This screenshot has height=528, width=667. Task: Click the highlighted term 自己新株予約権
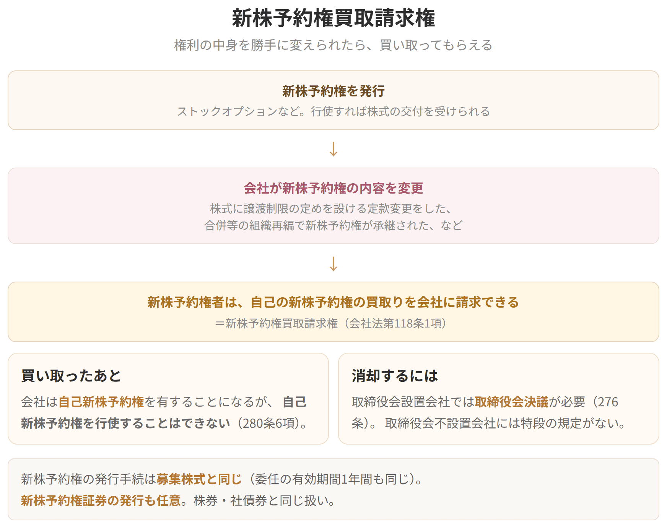[x=101, y=402]
